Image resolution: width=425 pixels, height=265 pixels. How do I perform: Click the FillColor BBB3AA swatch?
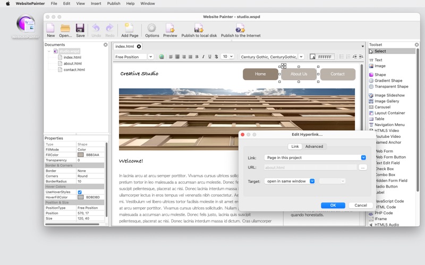[x=81, y=155]
